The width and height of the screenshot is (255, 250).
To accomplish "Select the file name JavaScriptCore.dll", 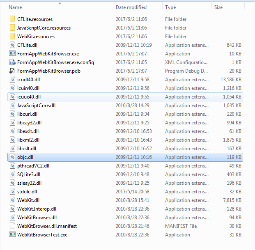I will tap(36, 106).
